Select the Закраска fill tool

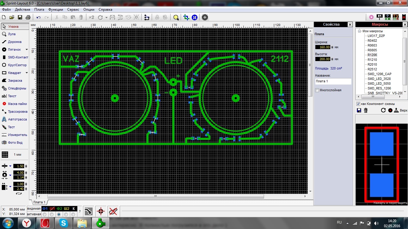(15, 81)
